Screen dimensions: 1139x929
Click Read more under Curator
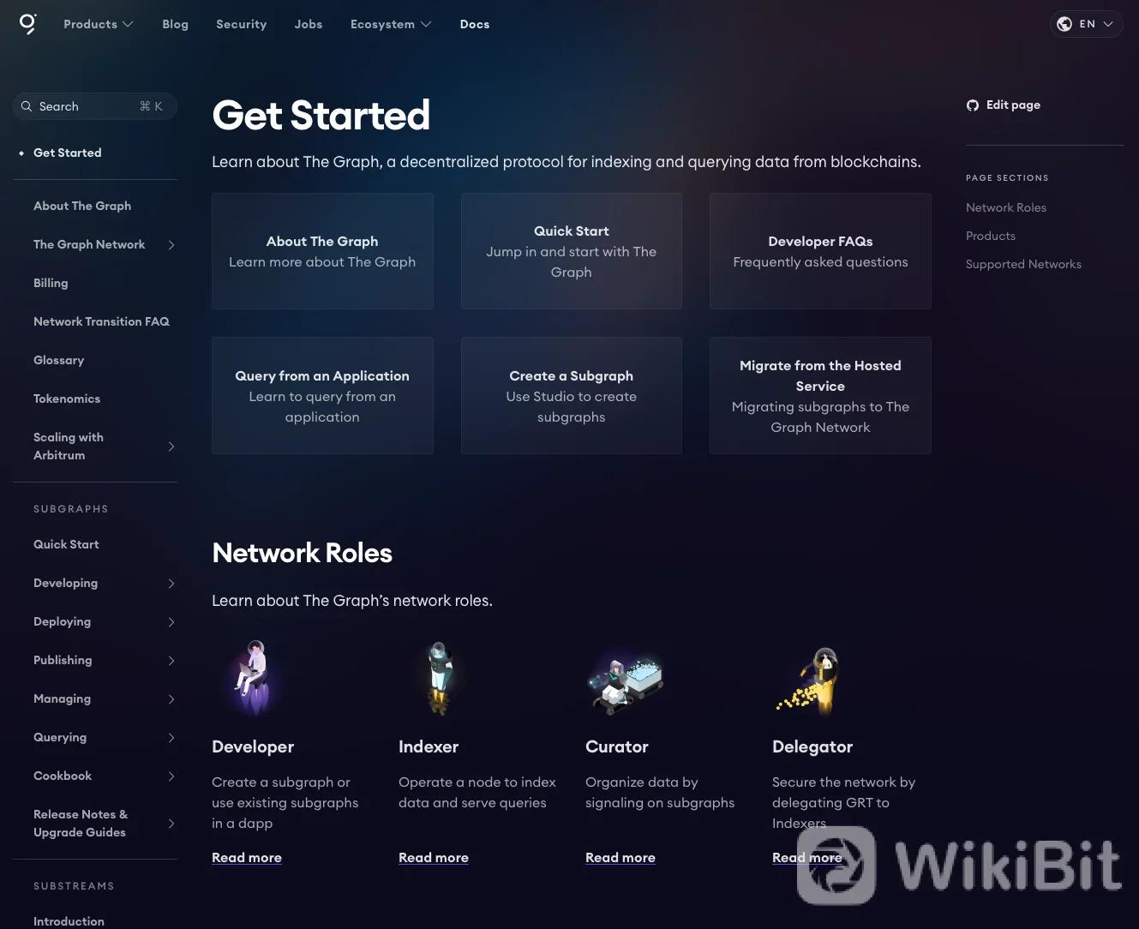tap(620, 858)
